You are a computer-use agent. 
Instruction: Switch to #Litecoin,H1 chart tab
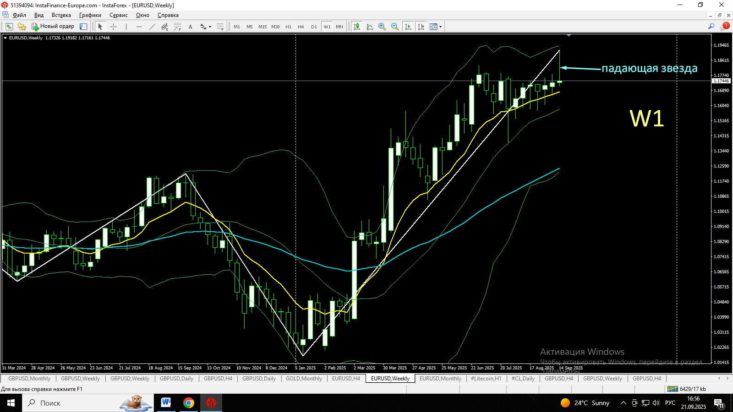click(486, 379)
